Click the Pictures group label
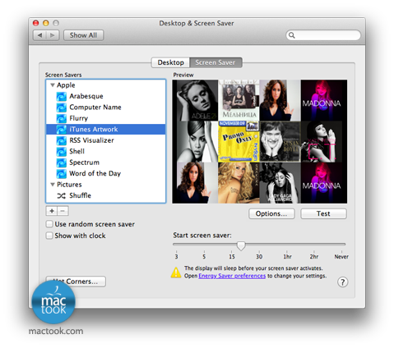The height and width of the screenshot is (348, 394). coord(69,185)
